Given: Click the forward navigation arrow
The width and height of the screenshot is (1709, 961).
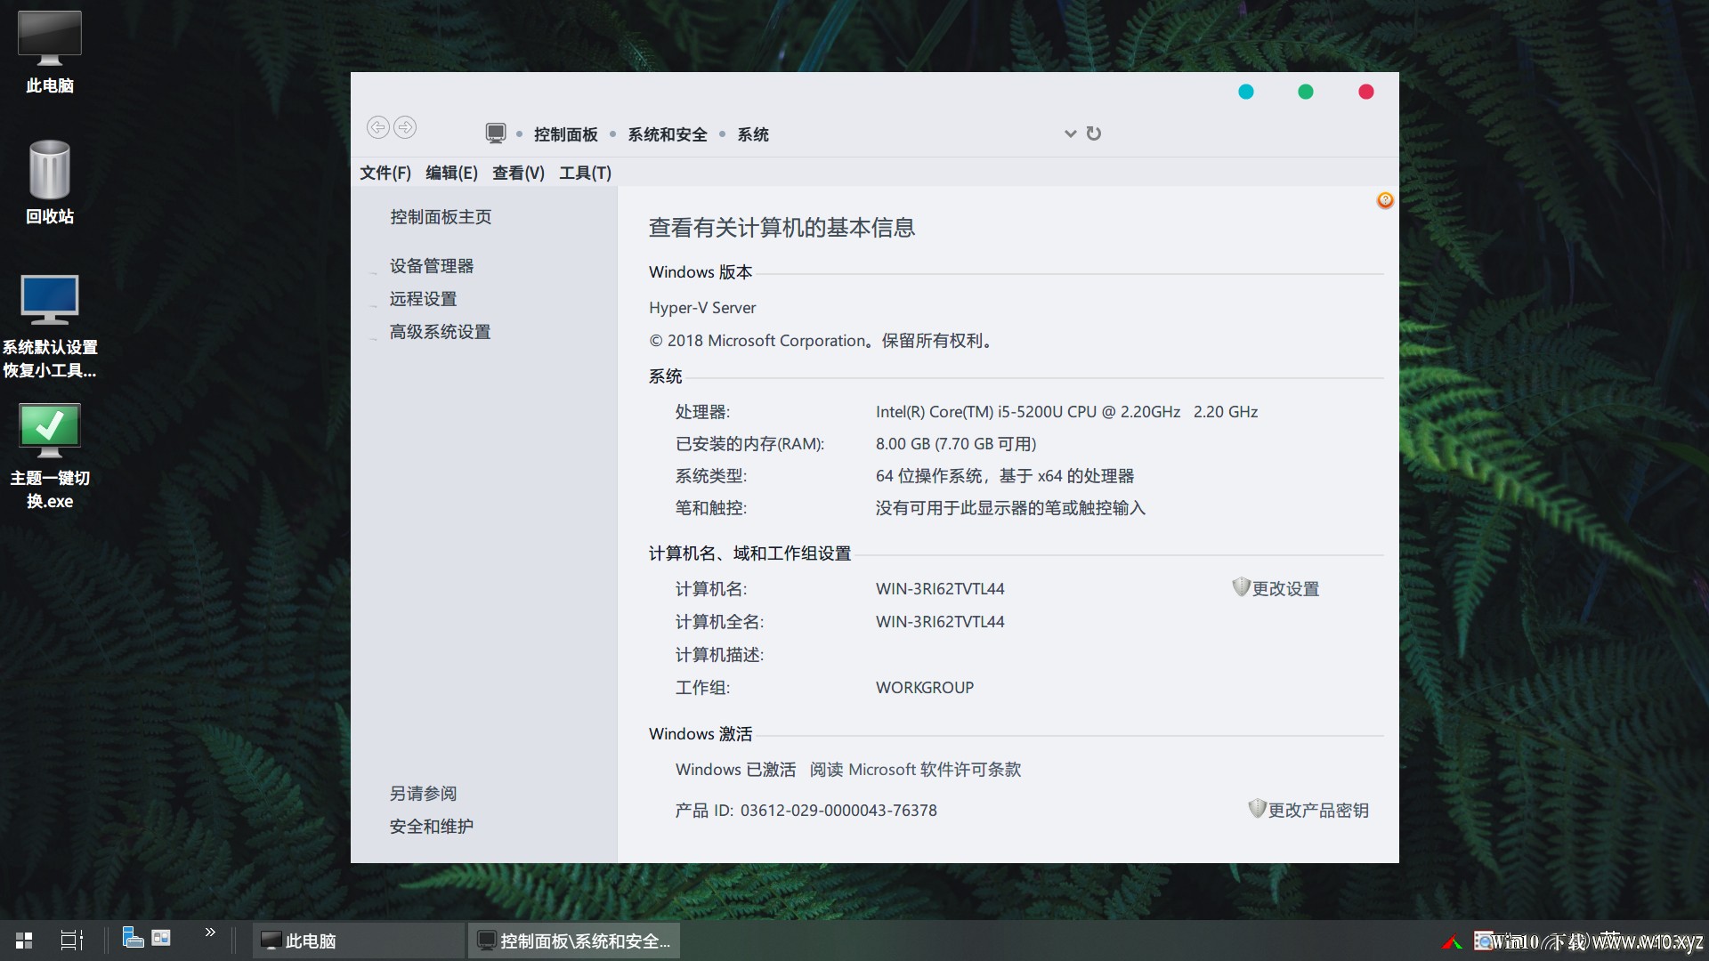Looking at the screenshot, I should (x=405, y=128).
